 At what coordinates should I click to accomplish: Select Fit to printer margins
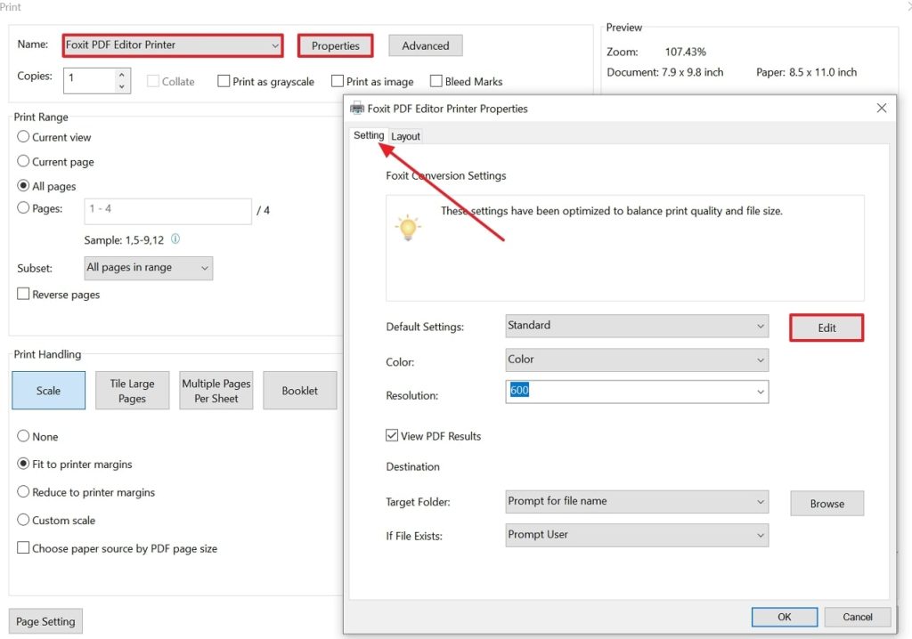tap(23, 464)
